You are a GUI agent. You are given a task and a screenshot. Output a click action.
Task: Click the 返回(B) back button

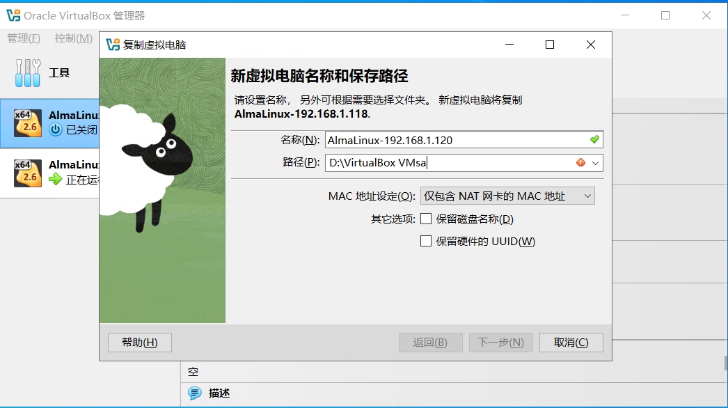(430, 343)
